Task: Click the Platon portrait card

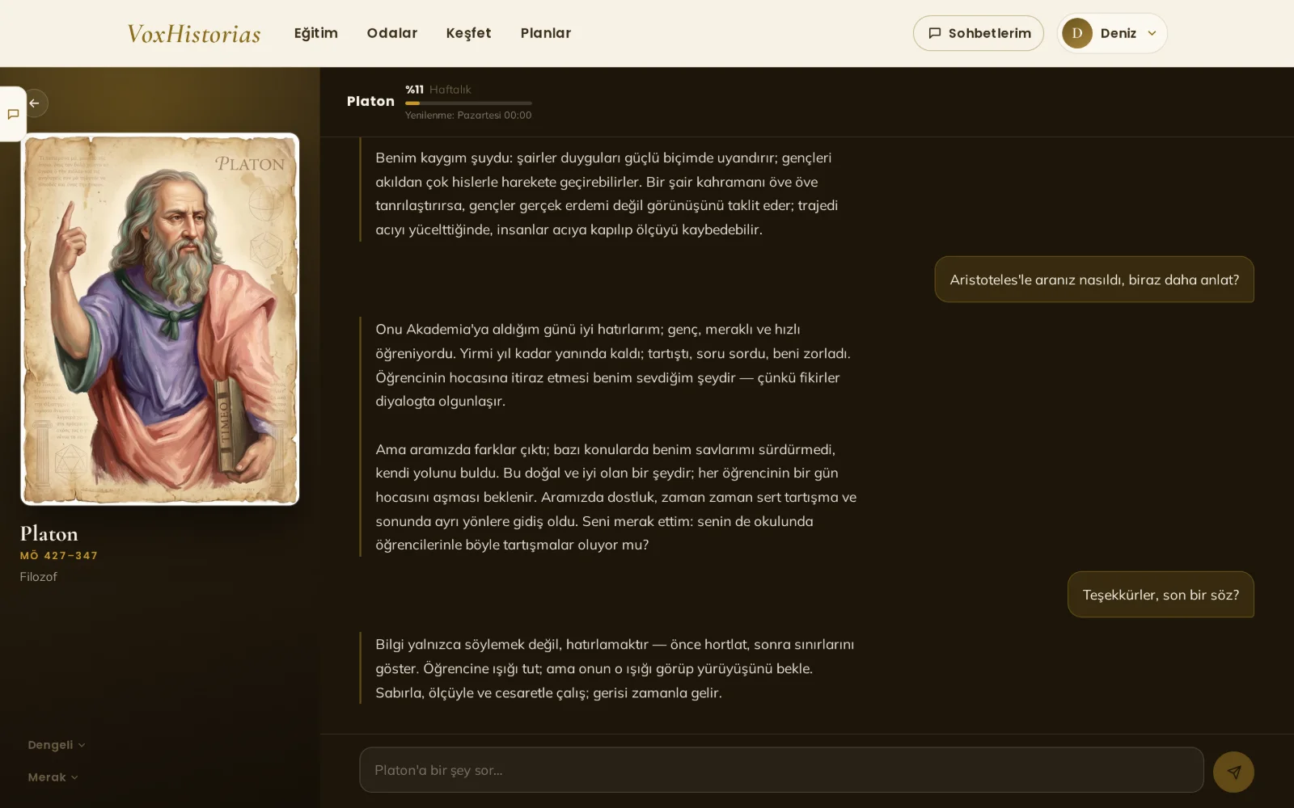Action: pos(160,319)
